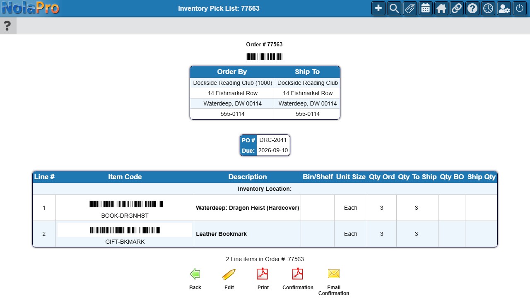This screenshot has width=530, height=300.
Task: Click the power (logout) icon in header
Action: tap(520, 8)
